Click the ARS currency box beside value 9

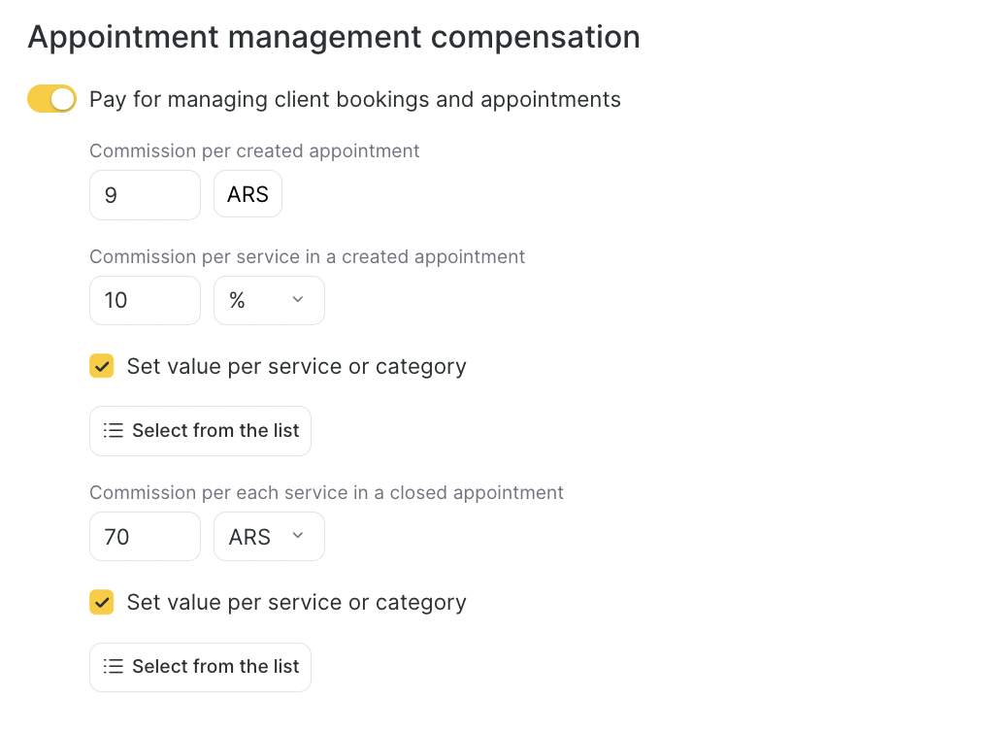247,195
